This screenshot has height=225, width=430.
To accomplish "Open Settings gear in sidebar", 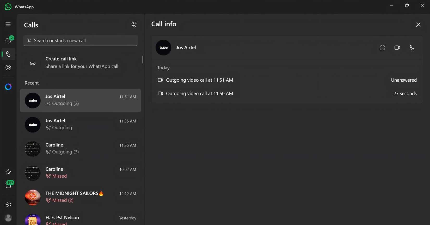I will (8, 205).
